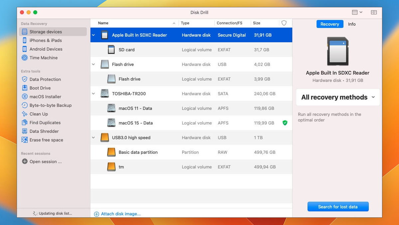Open the Find Duplicates tool
This screenshot has width=399, height=225.
pyautogui.click(x=45, y=122)
